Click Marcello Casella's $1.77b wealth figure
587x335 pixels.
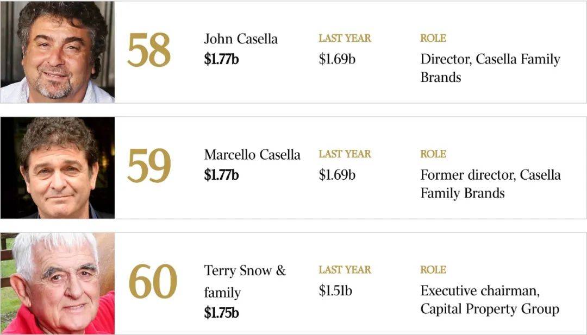point(221,175)
